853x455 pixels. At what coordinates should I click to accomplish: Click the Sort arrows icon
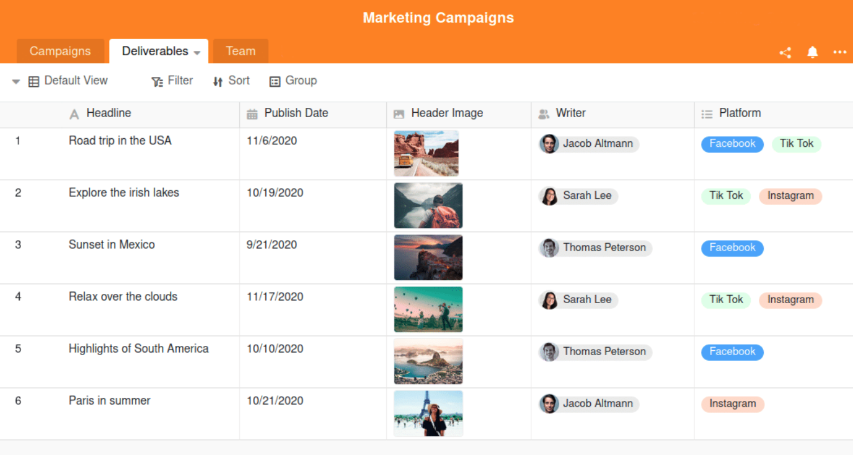pyautogui.click(x=218, y=81)
